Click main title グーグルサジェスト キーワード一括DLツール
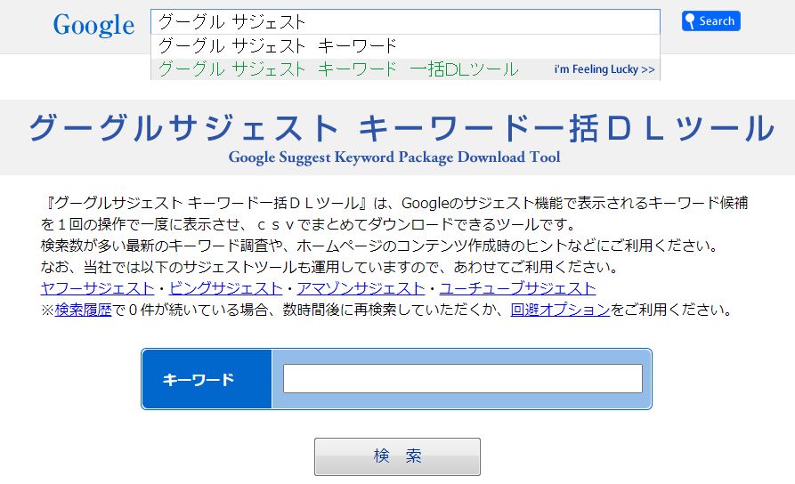The image size is (795, 484). 401,127
